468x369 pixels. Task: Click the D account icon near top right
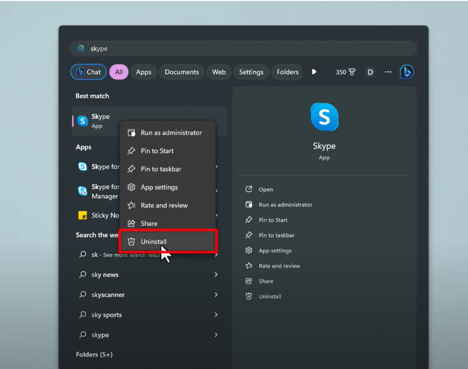(370, 72)
